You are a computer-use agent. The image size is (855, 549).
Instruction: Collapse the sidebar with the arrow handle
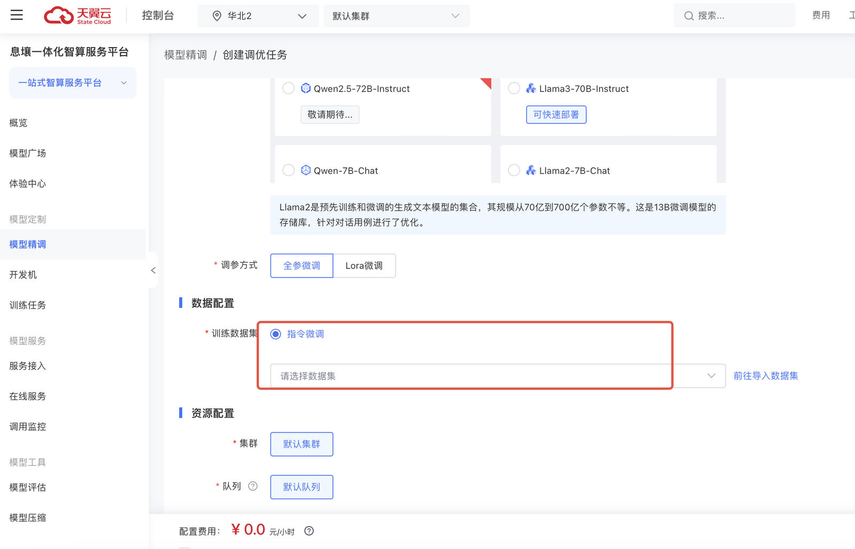(x=153, y=270)
